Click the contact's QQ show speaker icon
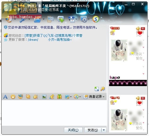Viewport: 149px width, 136px height. pyautogui.click(x=138, y=29)
